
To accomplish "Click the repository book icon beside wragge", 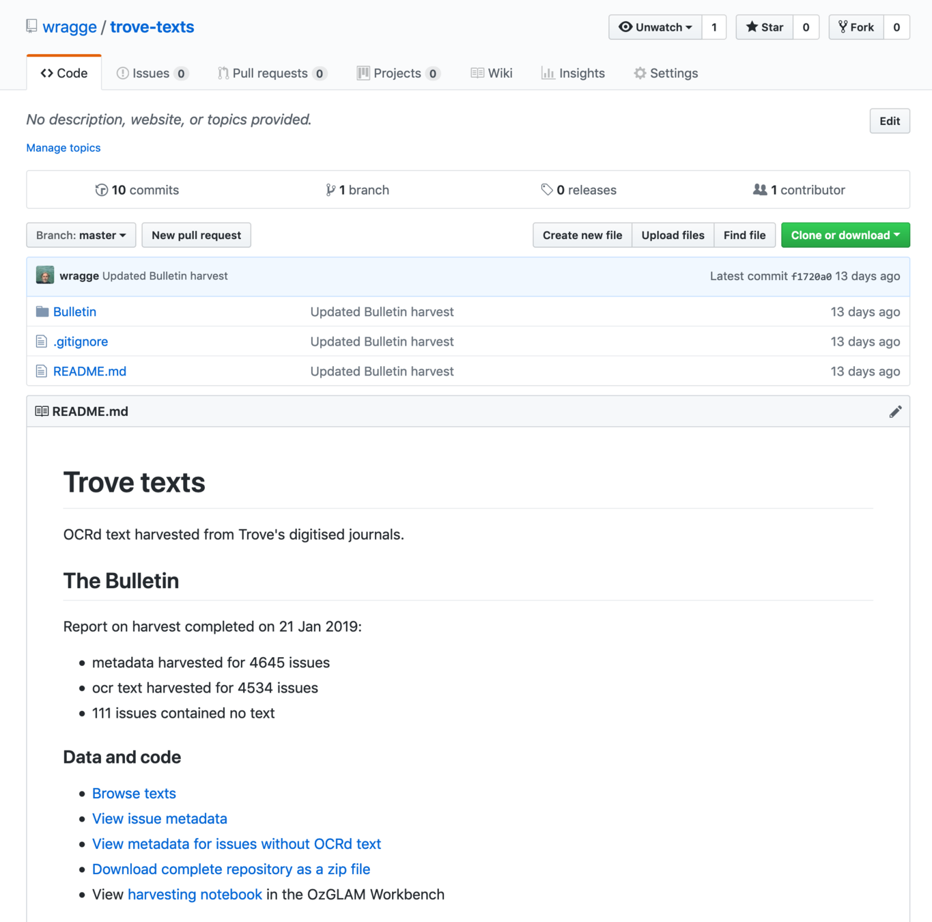I will (x=31, y=27).
